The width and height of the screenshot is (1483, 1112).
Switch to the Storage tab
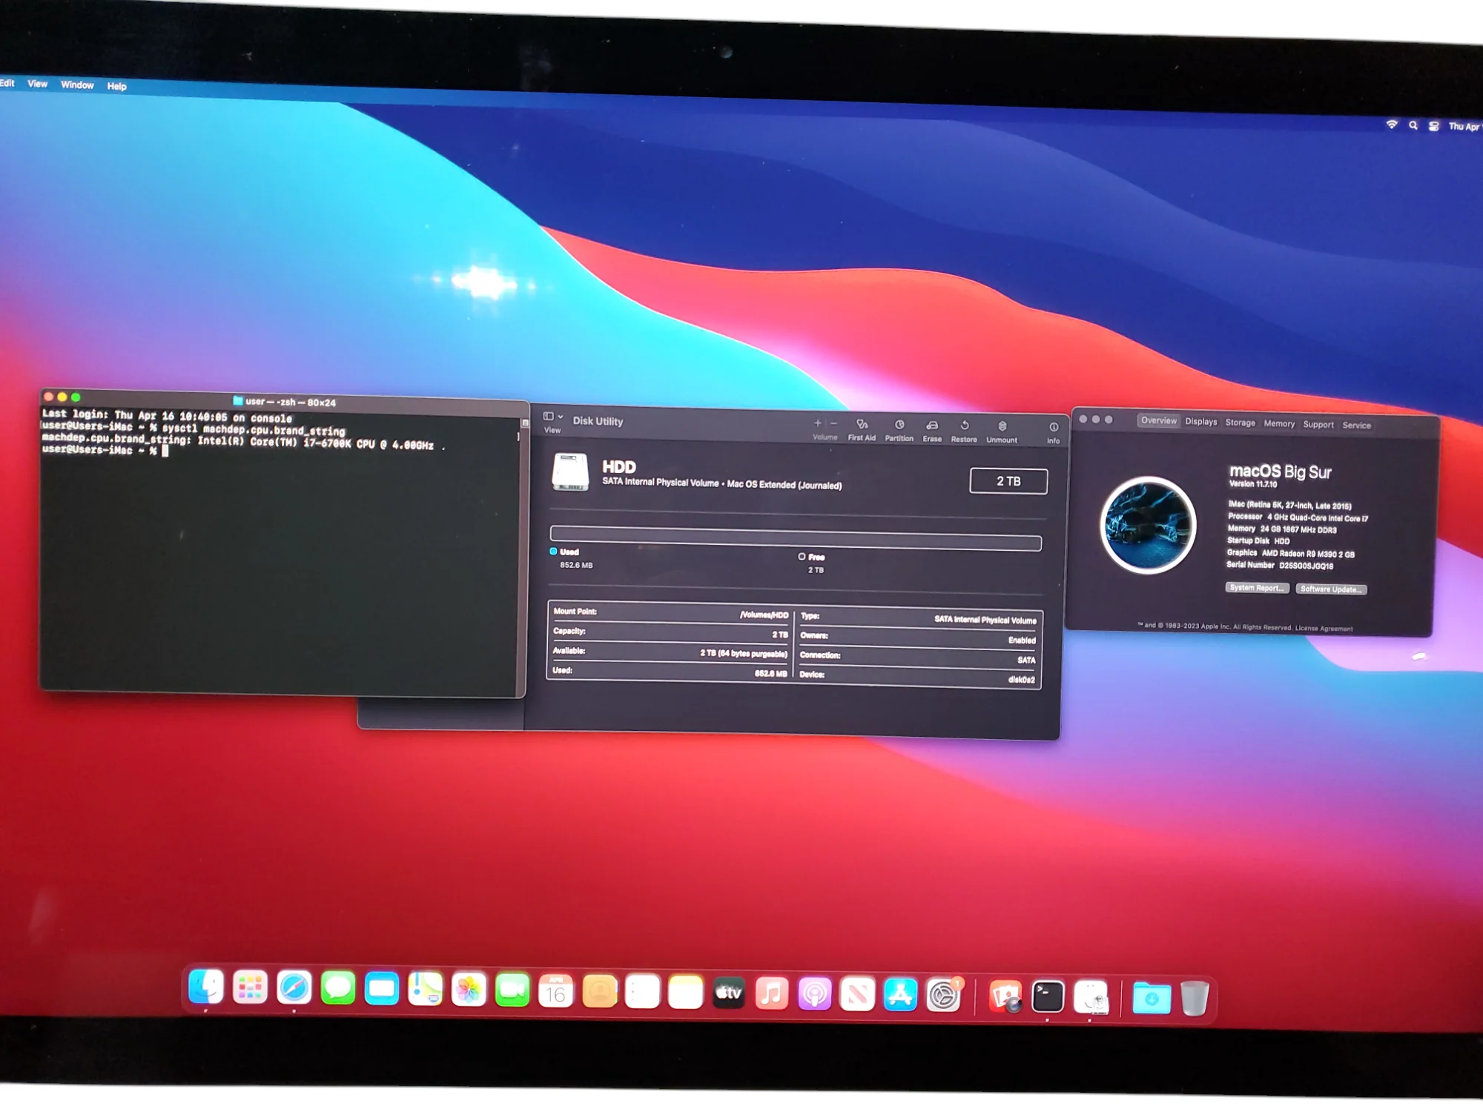(1241, 423)
